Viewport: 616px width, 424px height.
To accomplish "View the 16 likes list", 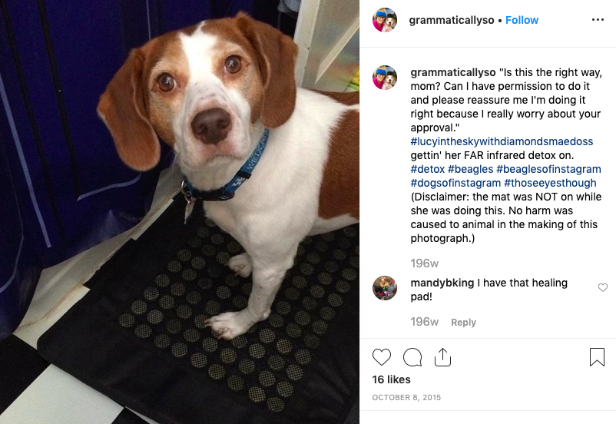I will [x=391, y=379].
